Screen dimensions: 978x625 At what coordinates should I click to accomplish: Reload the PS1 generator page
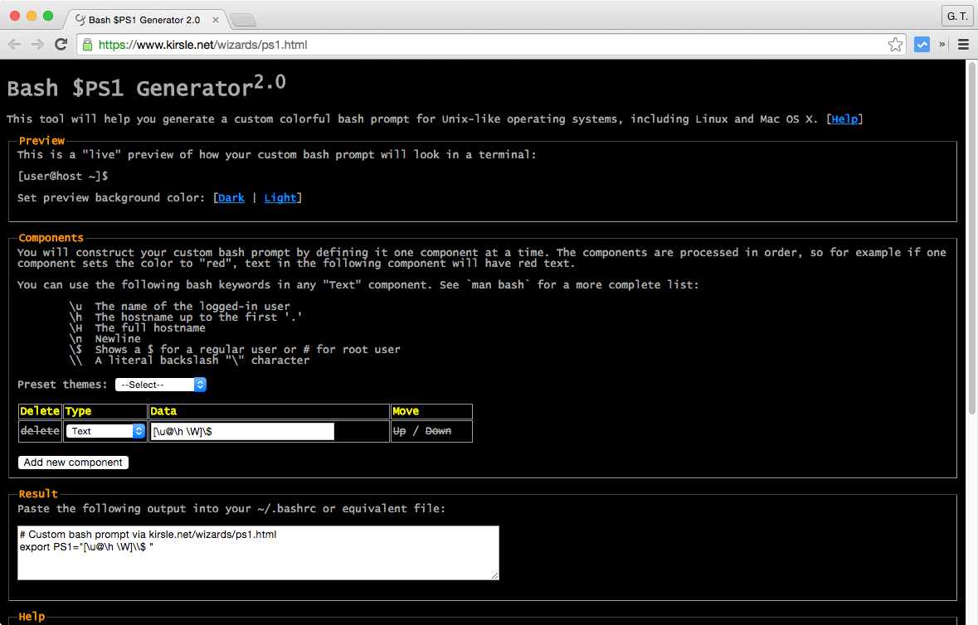click(60, 44)
